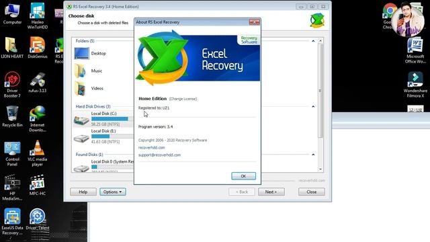The width and height of the screenshot is (430, 242).
Task: Launch Driver Talent from desktop
Action: coord(38,219)
